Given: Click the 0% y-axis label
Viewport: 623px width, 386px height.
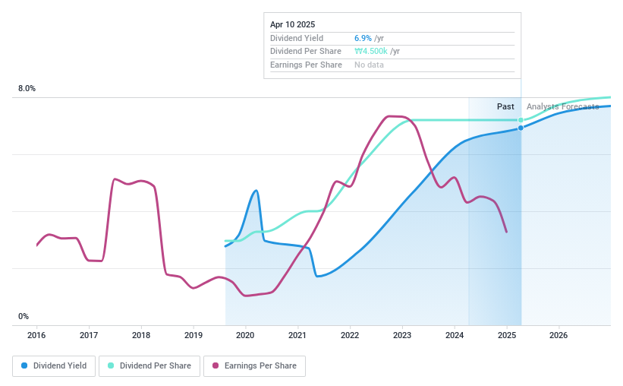Looking at the screenshot, I should coord(24,316).
